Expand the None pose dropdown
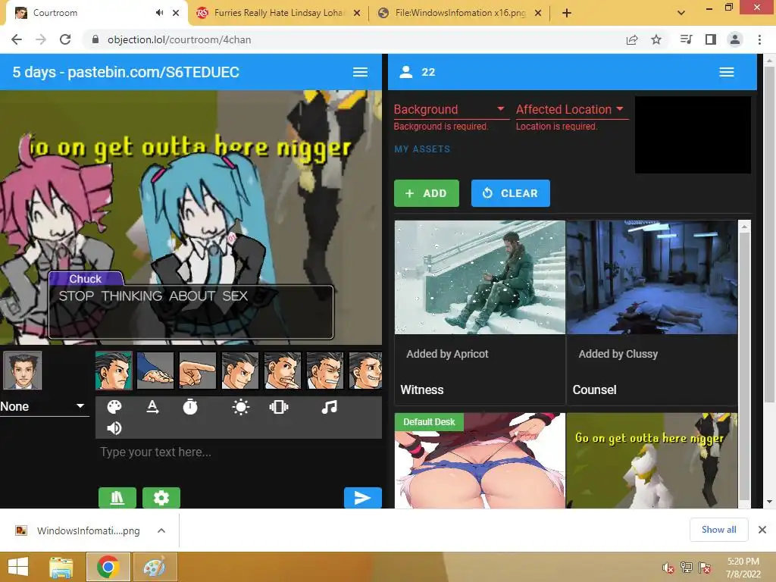This screenshot has width=776, height=582. tap(43, 406)
